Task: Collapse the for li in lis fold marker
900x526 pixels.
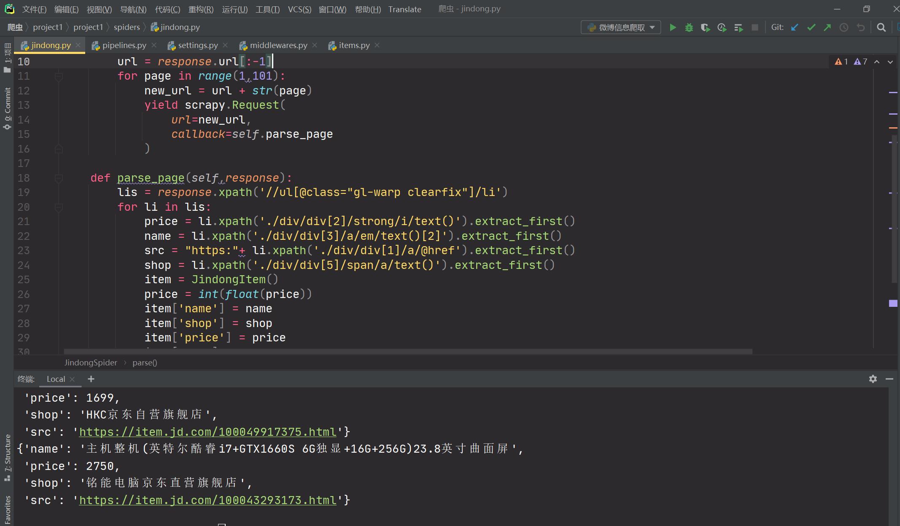Action: (59, 207)
